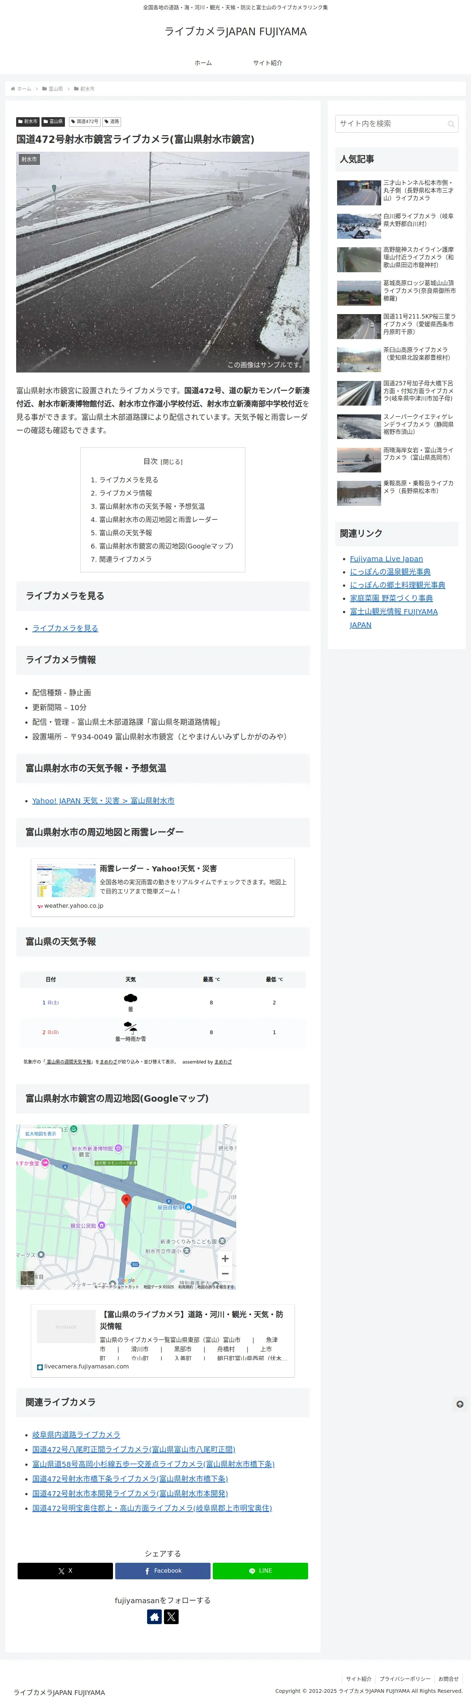
Task: Share the page via LINE
Action: [x=260, y=1570]
